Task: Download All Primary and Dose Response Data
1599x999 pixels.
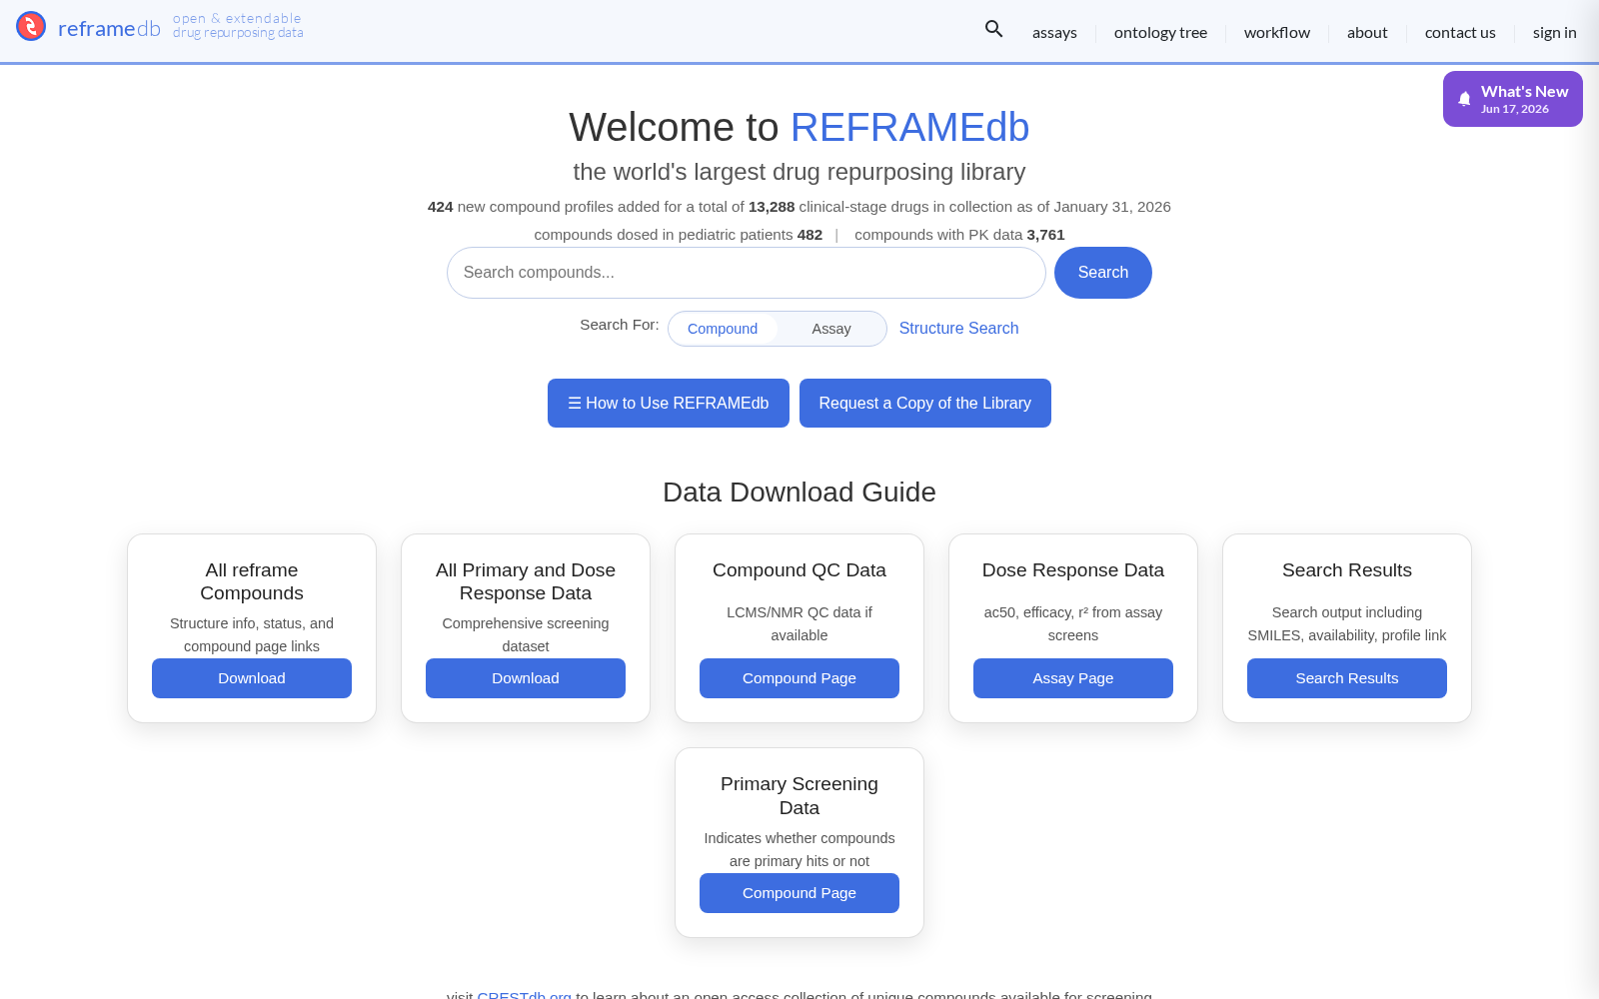Action: pyautogui.click(x=526, y=678)
